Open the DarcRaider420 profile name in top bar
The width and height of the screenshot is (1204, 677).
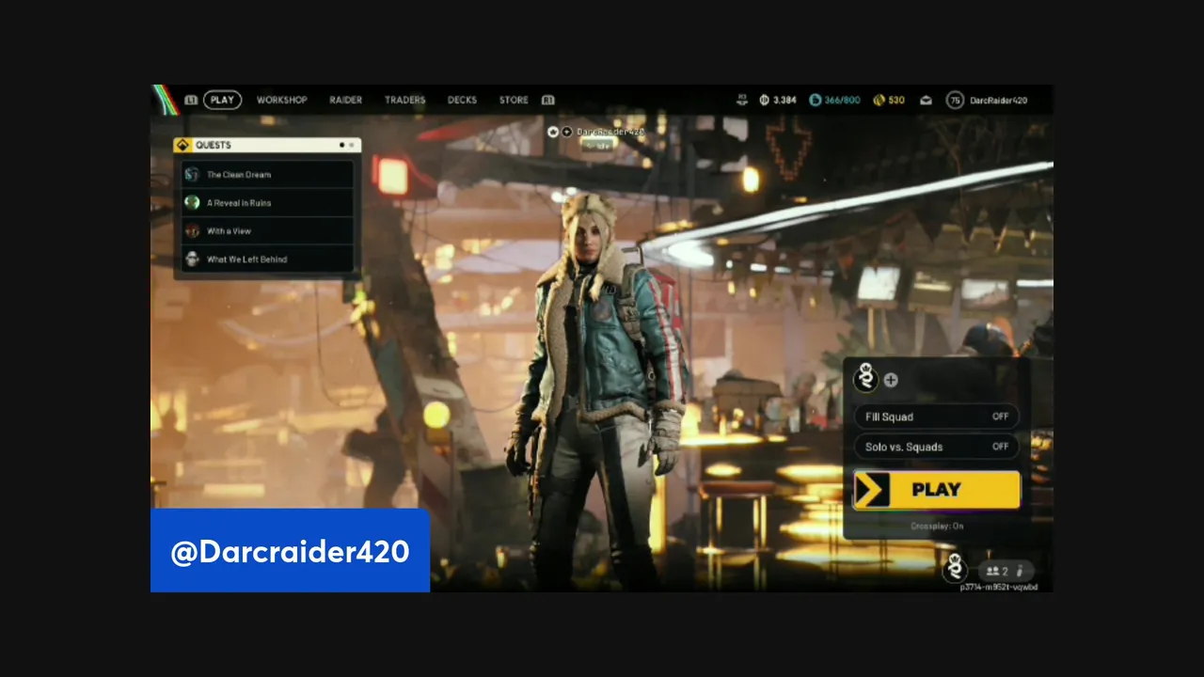tap(998, 100)
